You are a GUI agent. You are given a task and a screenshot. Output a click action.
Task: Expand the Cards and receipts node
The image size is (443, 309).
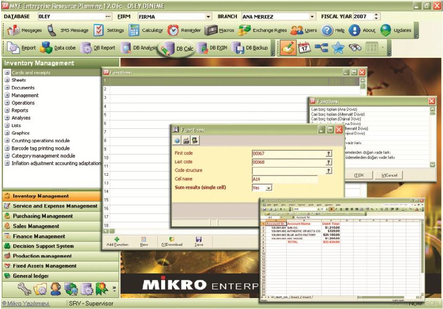(7, 73)
